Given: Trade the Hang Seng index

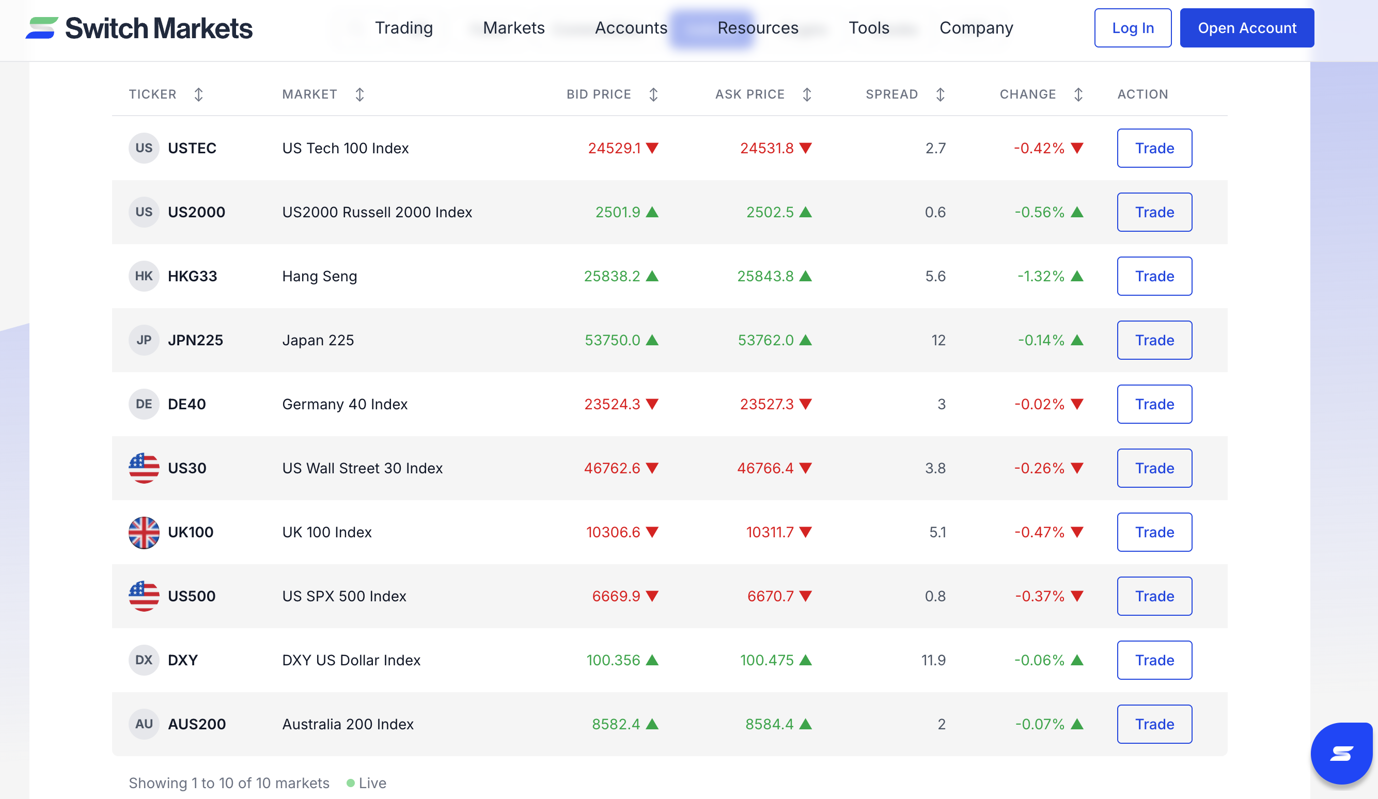Looking at the screenshot, I should 1154,276.
